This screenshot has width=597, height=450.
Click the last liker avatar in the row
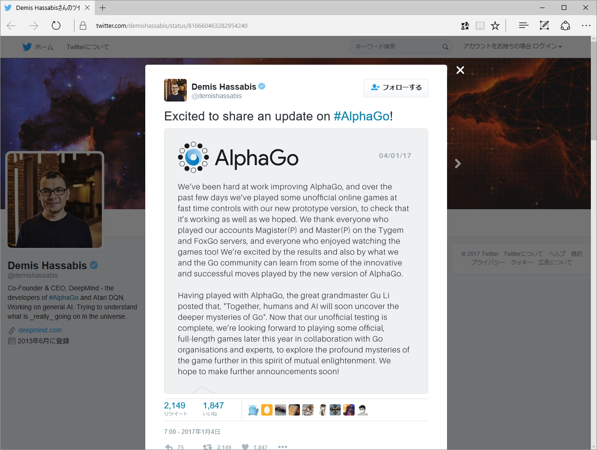click(363, 410)
